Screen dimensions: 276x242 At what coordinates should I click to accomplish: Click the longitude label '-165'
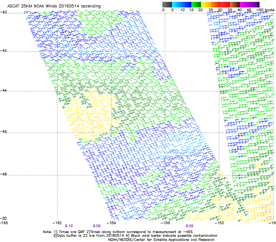click(x=4, y=223)
